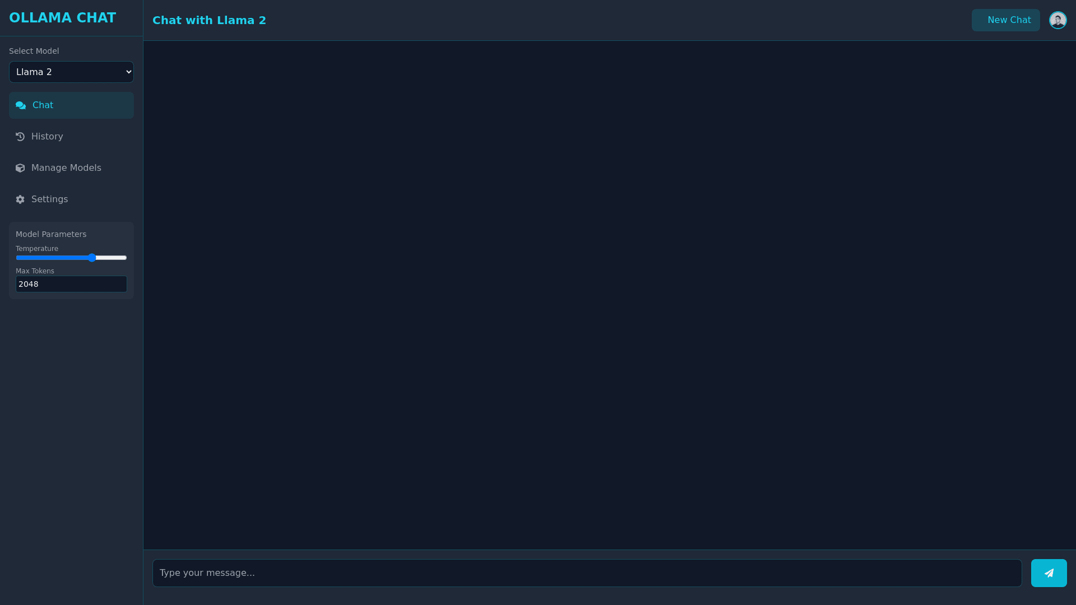The height and width of the screenshot is (605, 1076).
Task: Click the Chat with Llama 2 heading
Action: pos(209,20)
